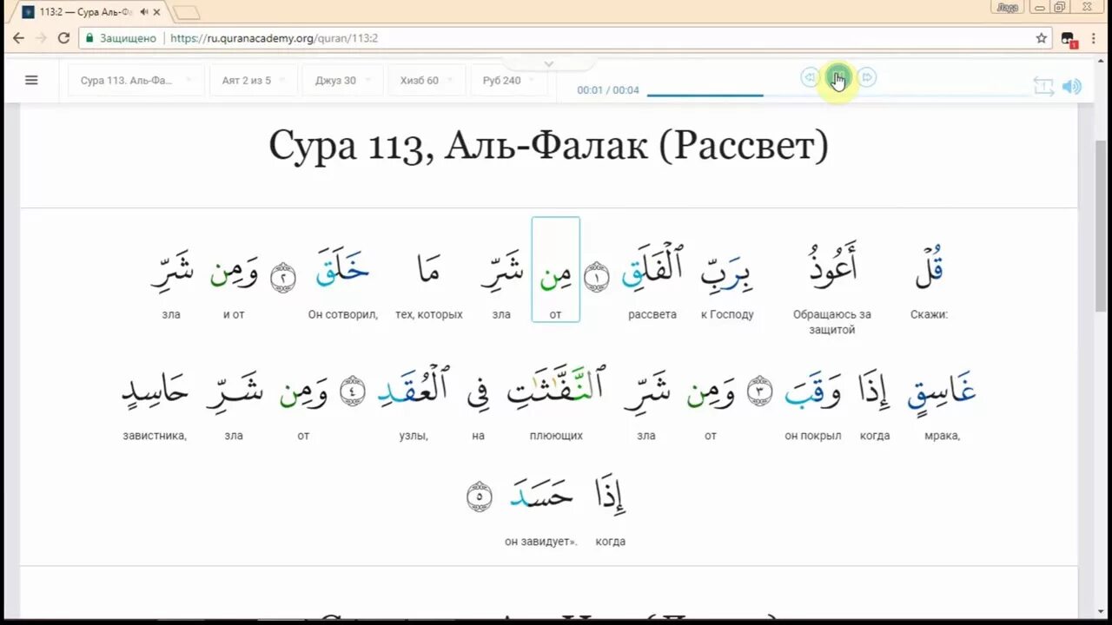Click the address bar URL
Screen dimensions: 1112x625
click(274, 38)
